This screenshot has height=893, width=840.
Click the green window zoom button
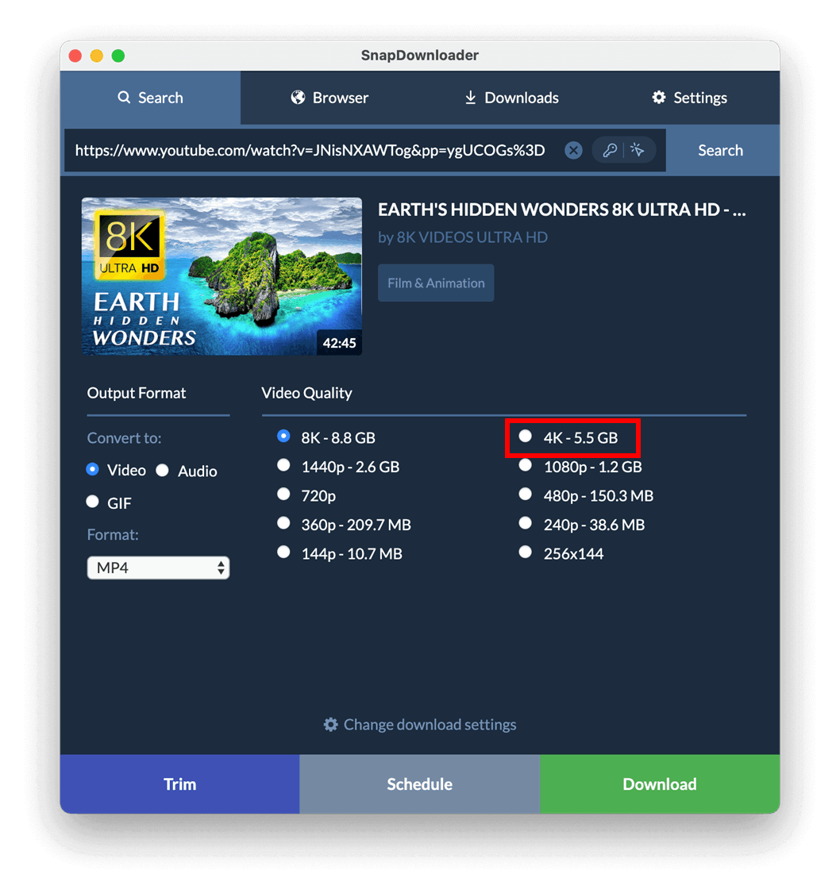tap(118, 56)
